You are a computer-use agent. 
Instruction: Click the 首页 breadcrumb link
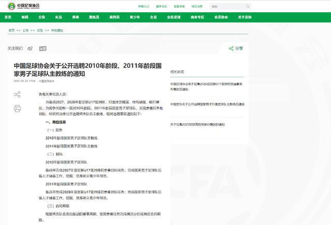pyautogui.click(x=11, y=30)
